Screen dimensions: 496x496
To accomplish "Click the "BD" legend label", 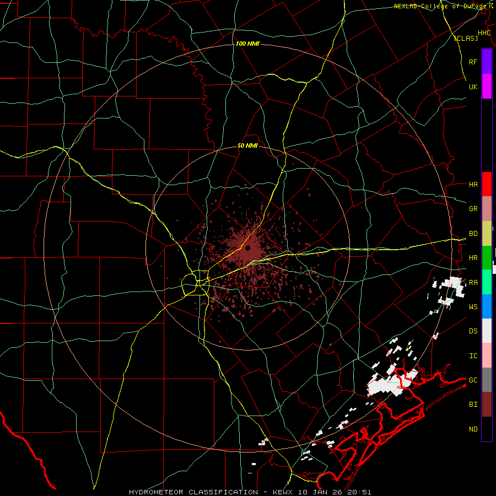I will (473, 234).
